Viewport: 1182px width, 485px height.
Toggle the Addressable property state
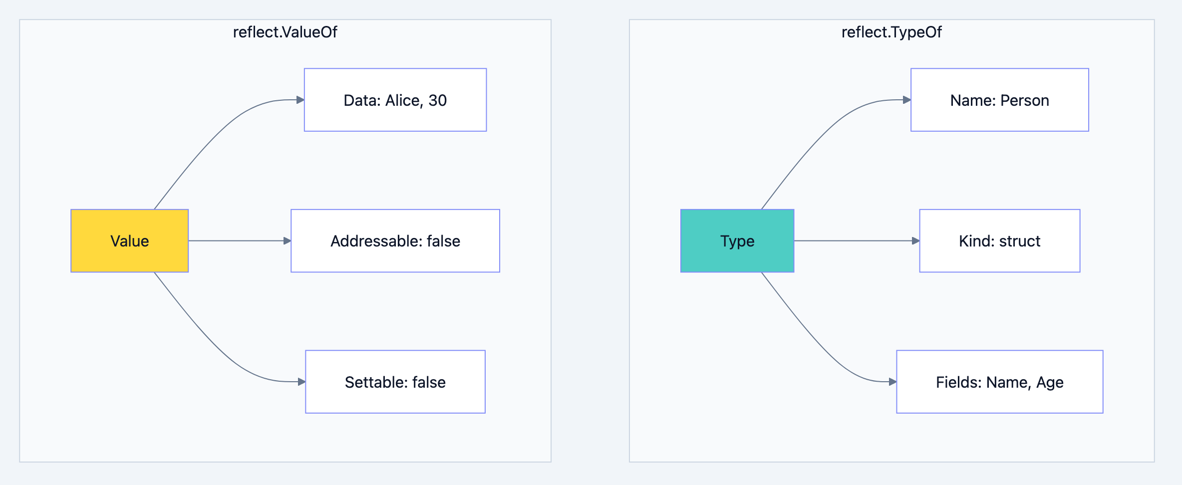pyautogui.click(x=395, y=241)
